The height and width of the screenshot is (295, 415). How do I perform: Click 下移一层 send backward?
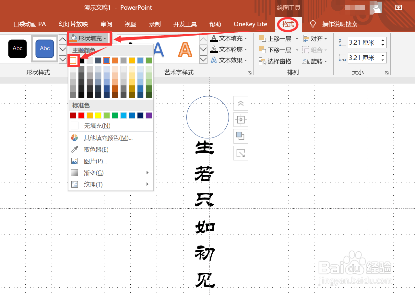(x=275, y=50)
